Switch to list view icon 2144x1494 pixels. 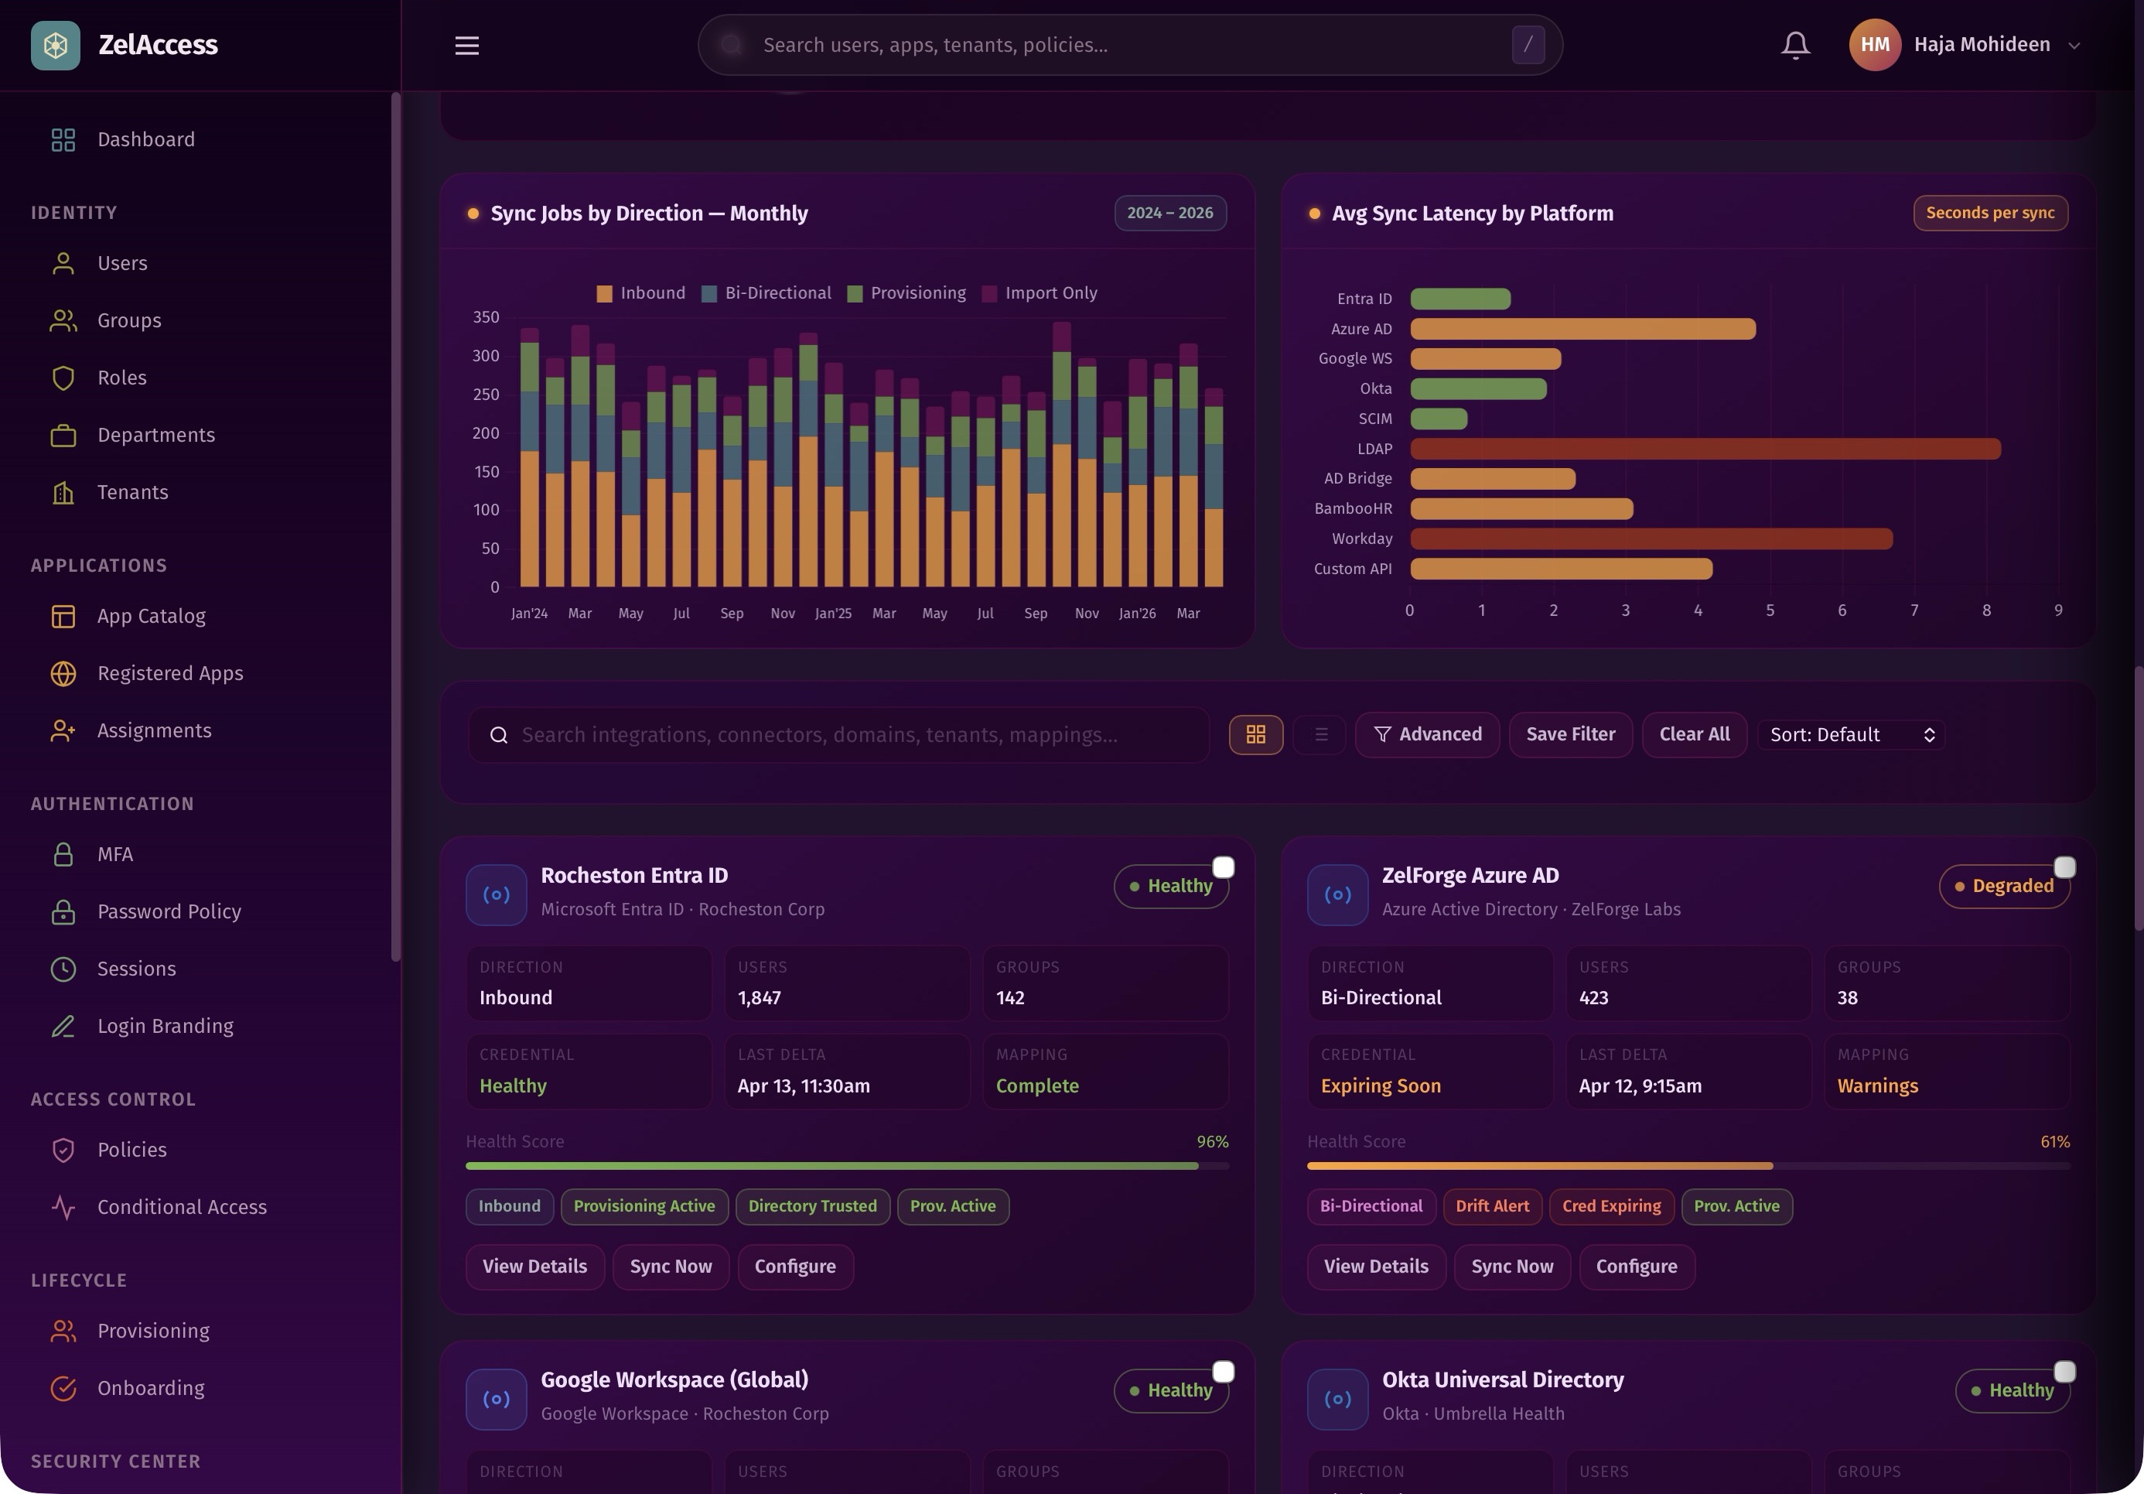tap(1320, 734)
